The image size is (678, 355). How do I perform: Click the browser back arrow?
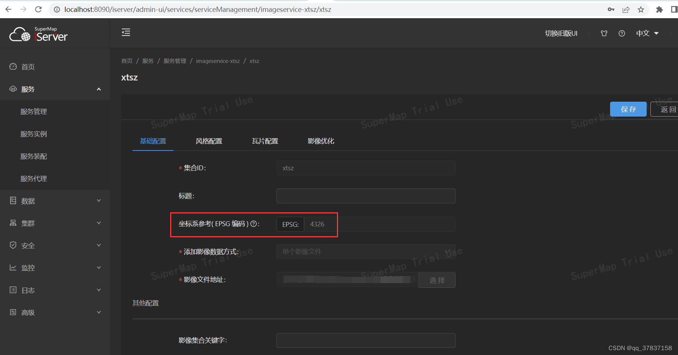(9, 9)
